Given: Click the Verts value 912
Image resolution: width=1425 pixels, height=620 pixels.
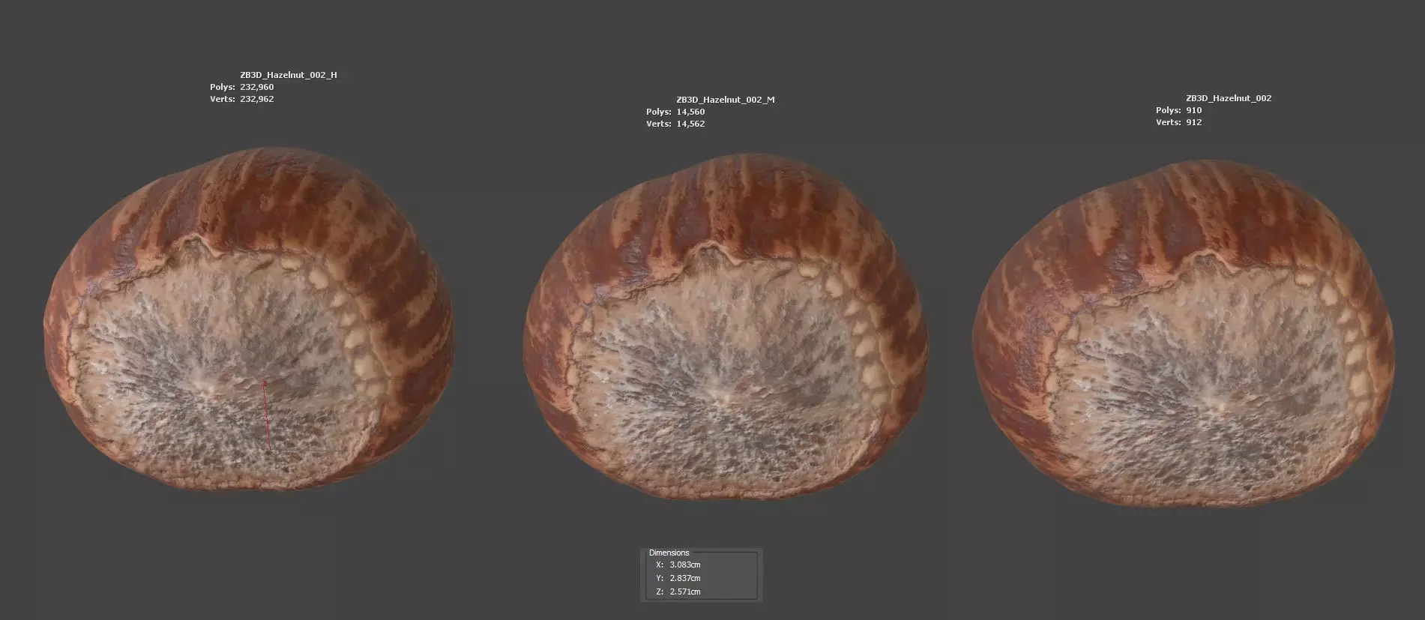Looking at the screenshot, I should [x=1193, y=122].
